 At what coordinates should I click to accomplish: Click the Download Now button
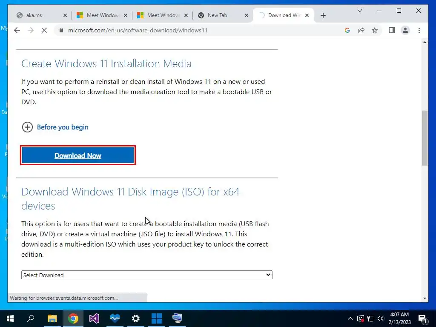[78, 155]
